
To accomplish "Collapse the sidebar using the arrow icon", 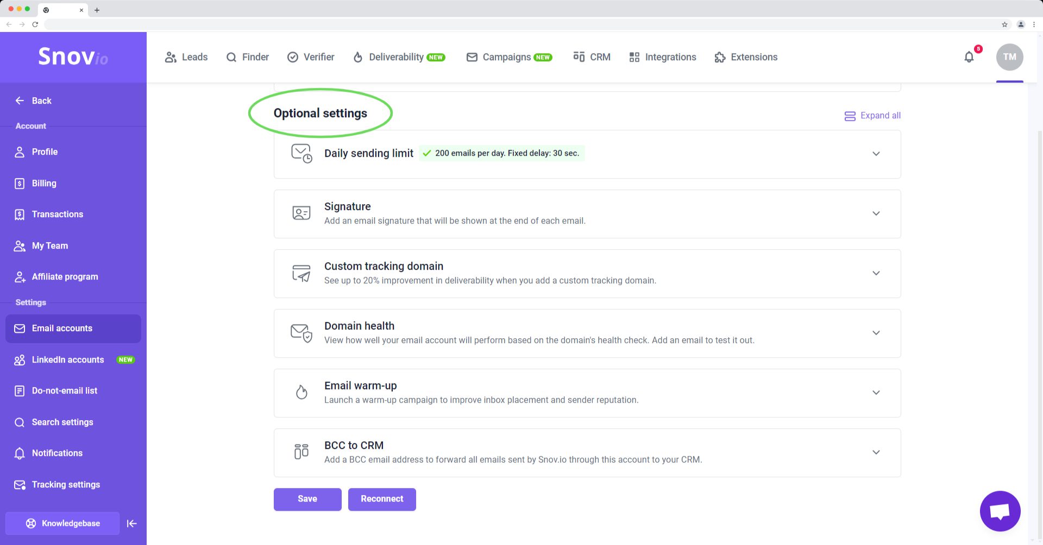I will tap(131, 523).
